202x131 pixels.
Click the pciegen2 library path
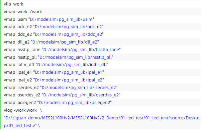[x=74, y=102]
